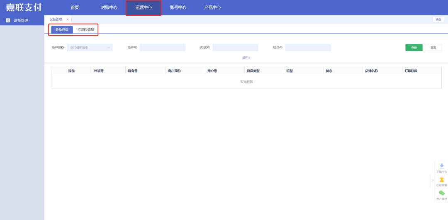This screenshot has height=220, width=448.
Task: Click the 重置 button
Action: point(433,47)
